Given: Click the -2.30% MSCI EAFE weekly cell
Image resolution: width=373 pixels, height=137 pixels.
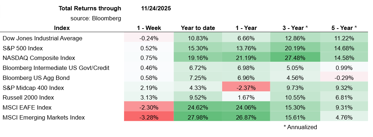Looking at the screenshot, I should point(149,107).
